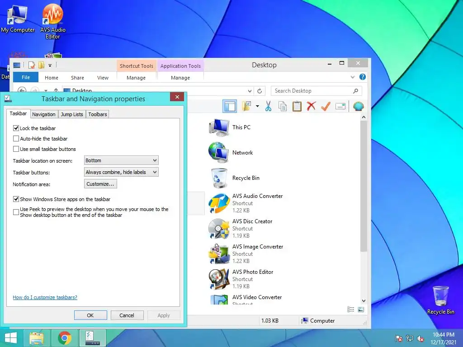
Task: Open File Explorer from the taskbar
Action: coord(37,338)
